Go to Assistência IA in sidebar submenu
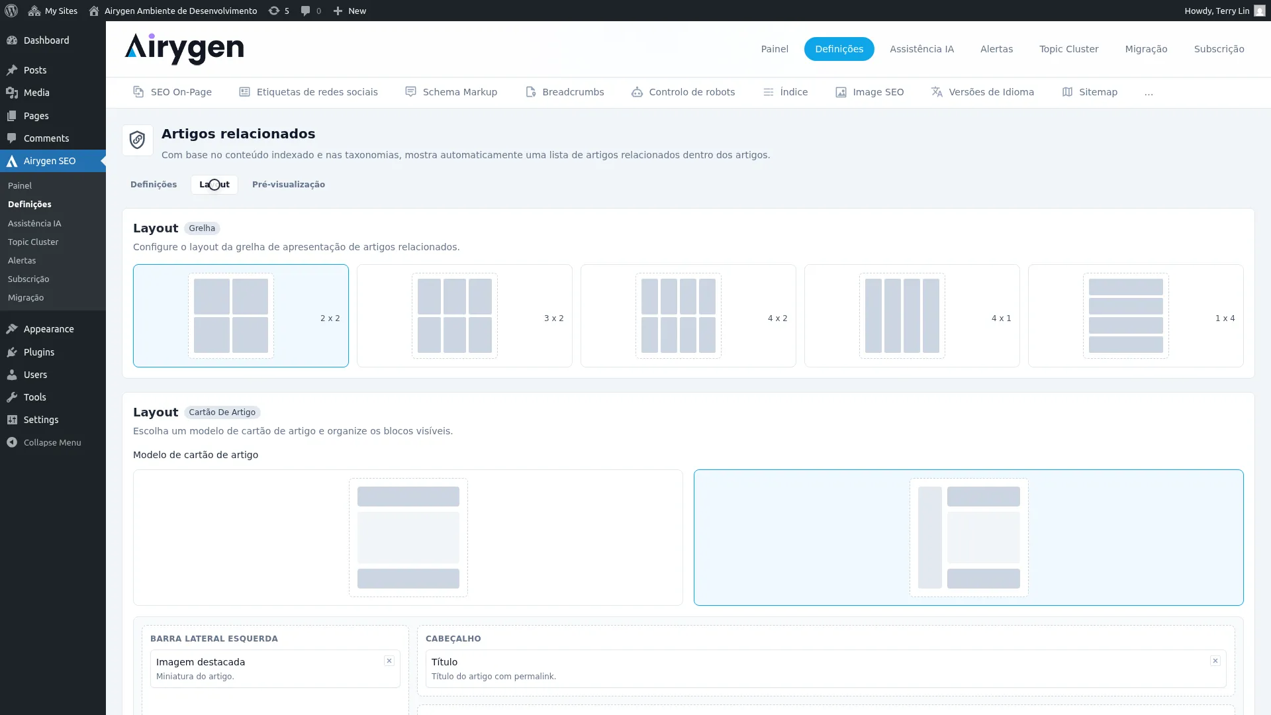 pos(34,224)
